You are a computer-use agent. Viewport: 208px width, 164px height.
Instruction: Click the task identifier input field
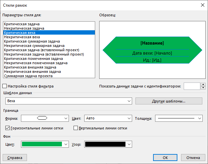[x=192, y=86]
